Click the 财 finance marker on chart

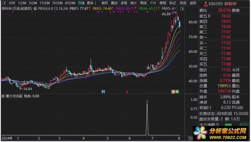[103, 92]
